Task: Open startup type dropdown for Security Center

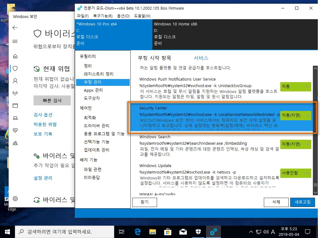Action: pyautogui.click(x=295, y=115)
